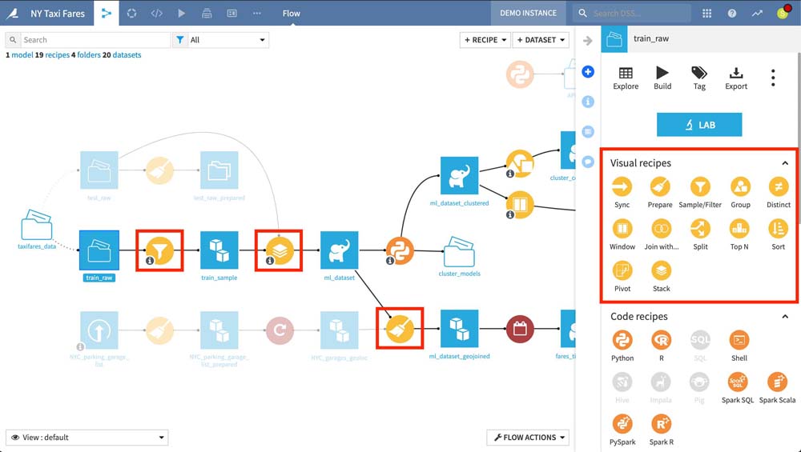Click the Explore action for train_raw

(626, 78)
